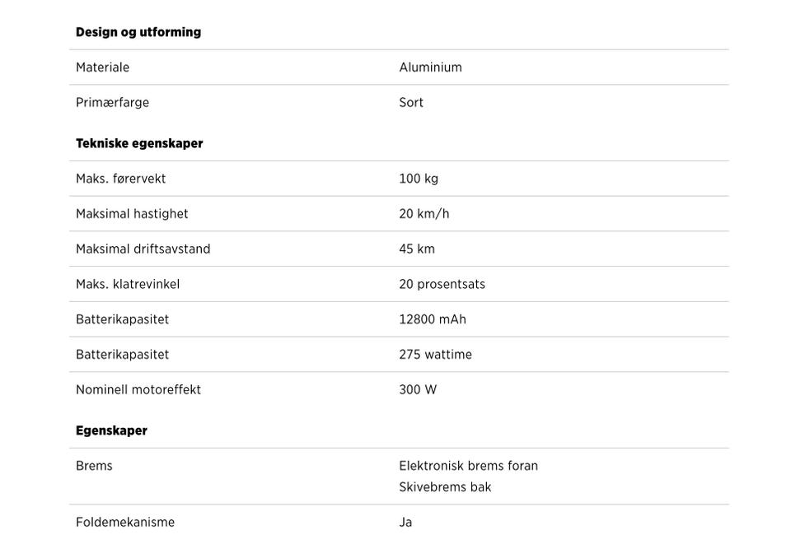The width and height of the screenshot is (791, 558).
Task: Click the Foldemekanisme row label
Action: (125, 523)
